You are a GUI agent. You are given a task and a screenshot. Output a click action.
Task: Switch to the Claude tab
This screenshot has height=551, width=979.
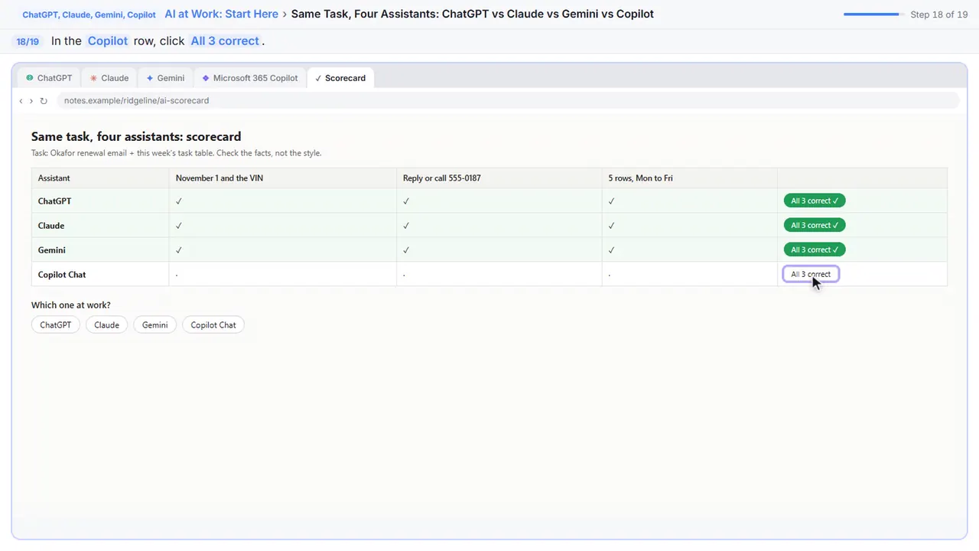coord(109,78)
